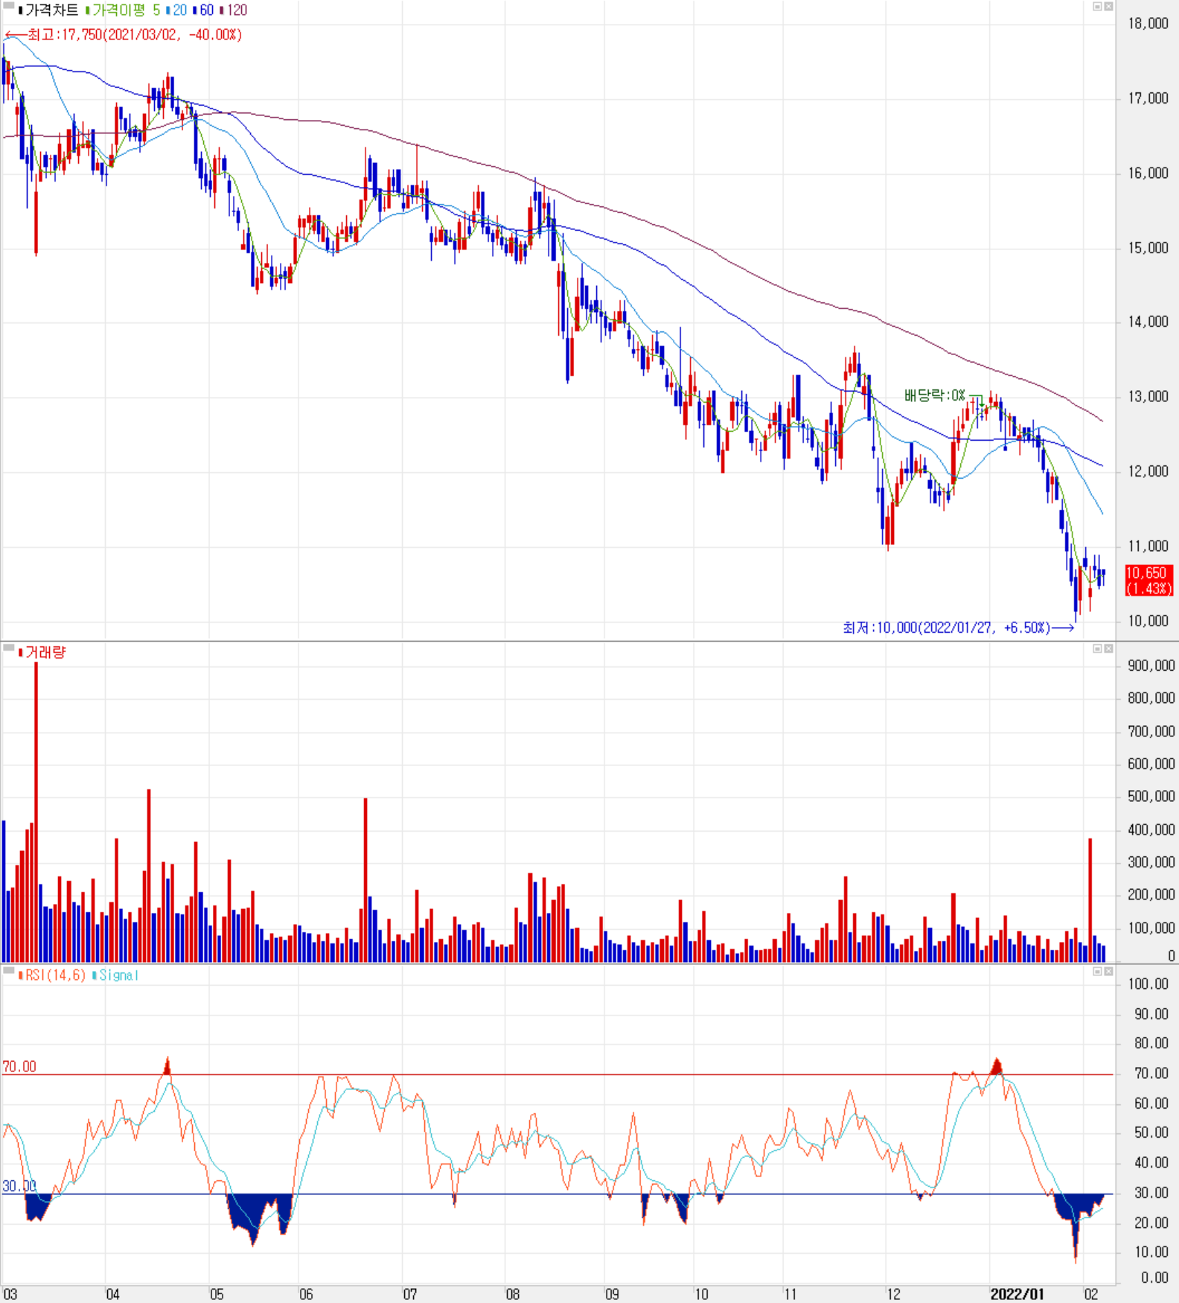The width and height of the screenshot is (1179, 1303).
Task: Click the gray handle of the price chart pane
Action: click(x=8, y=5)
